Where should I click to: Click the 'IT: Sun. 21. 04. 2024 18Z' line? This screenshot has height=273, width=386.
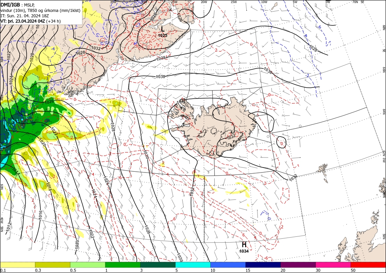(25, 16)
